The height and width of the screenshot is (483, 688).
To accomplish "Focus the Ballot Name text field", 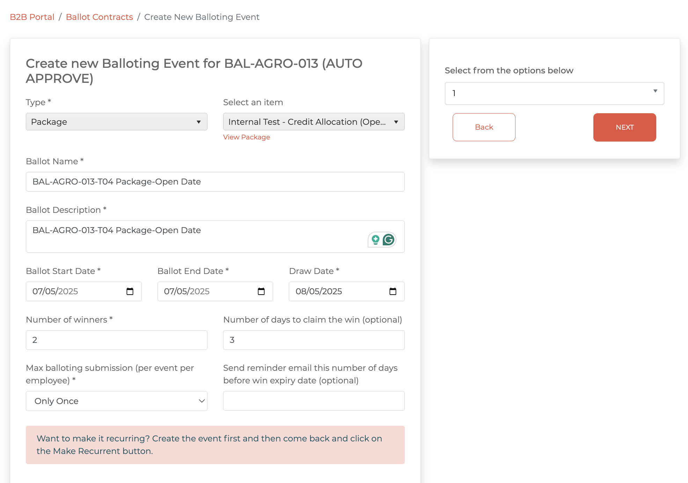I will click(215, 182).
